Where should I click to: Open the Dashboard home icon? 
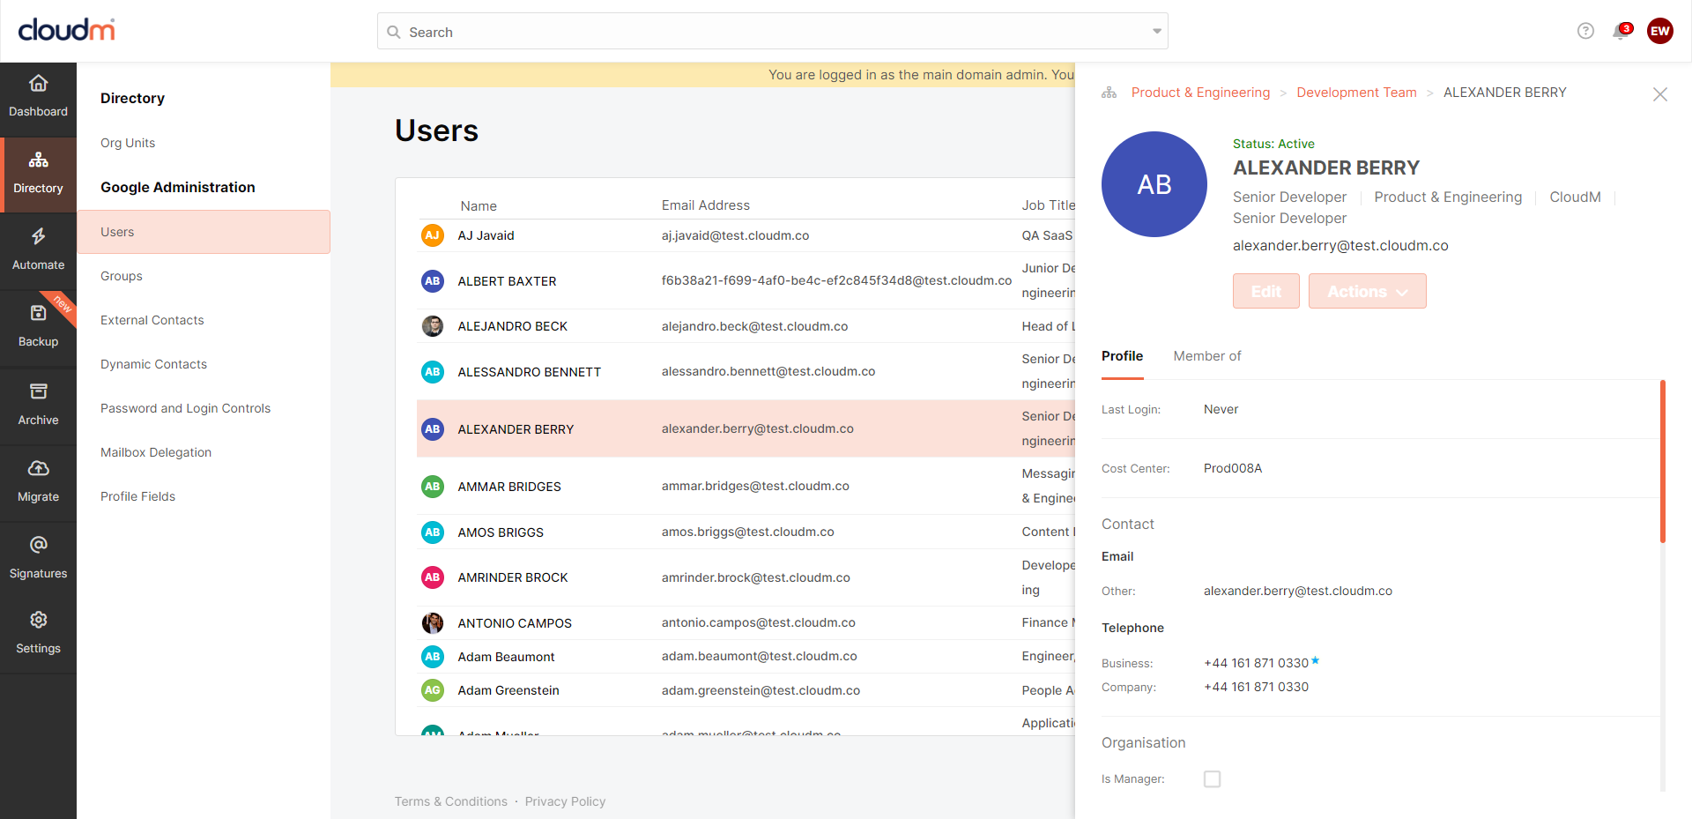click(38, 84)
